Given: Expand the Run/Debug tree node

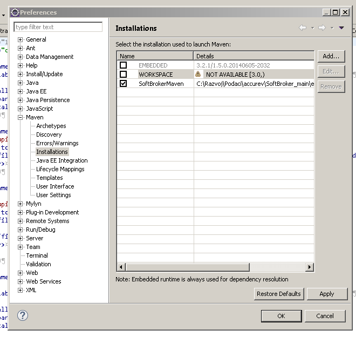Looking at the screenshot, I should click(x=20, y=230).
